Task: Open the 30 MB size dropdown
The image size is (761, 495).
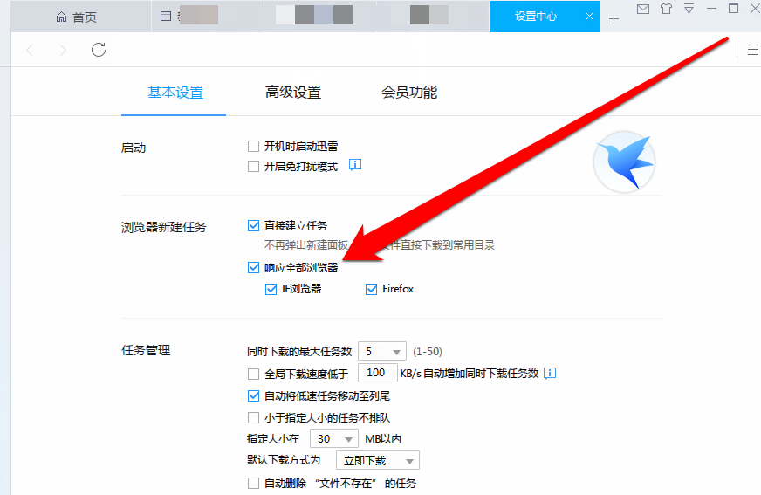Action: tap(334, 439)
